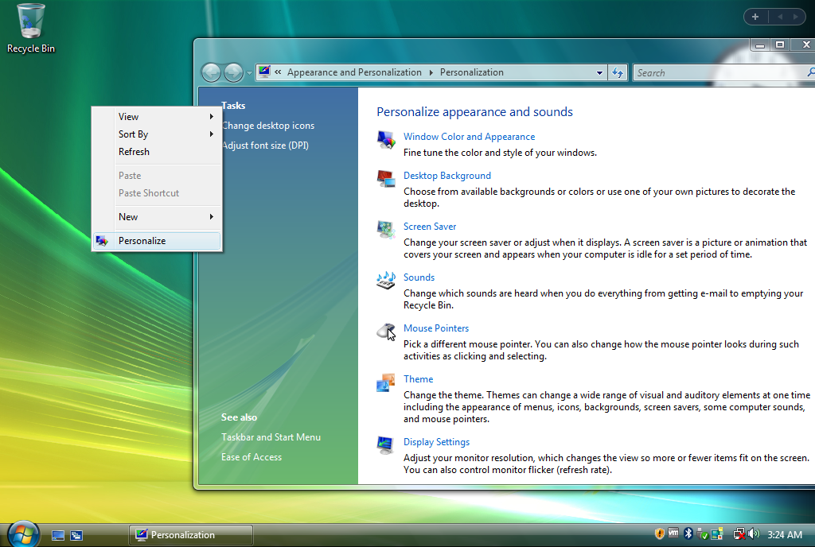
Task: Click the Theme icon
Action: pos(386,382)
